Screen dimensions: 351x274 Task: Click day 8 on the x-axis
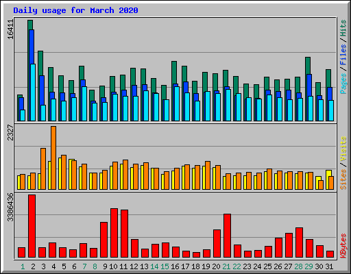click(x=95, y=266)
